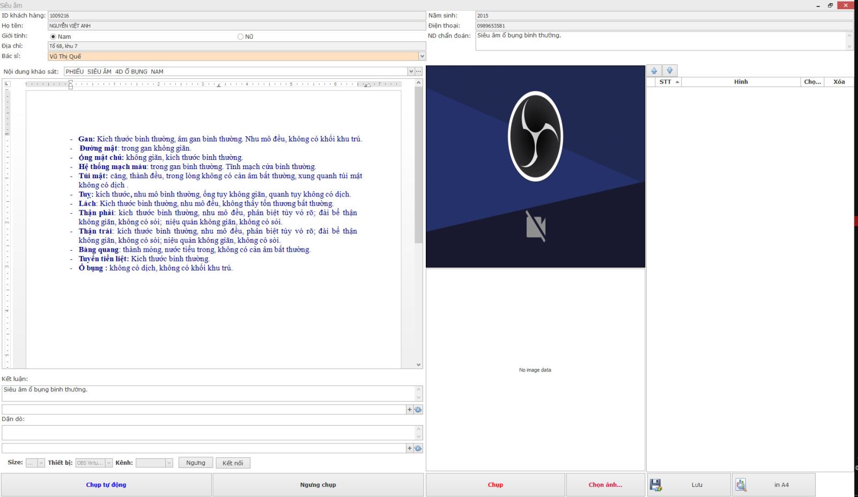
Task: Click the Chọ... column header
Action: 812,82
